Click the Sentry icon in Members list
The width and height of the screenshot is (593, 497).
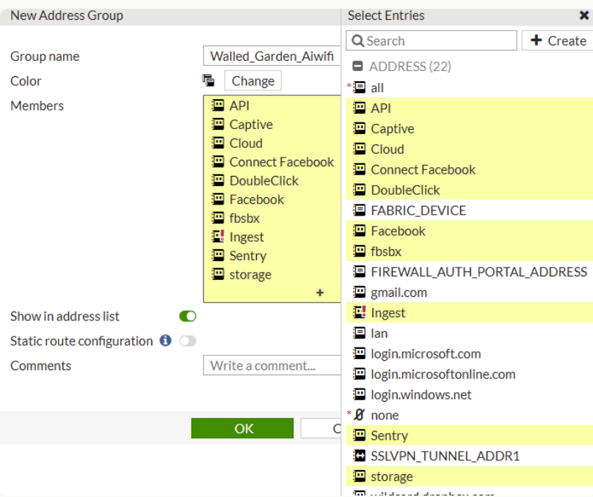coord(218,255)
